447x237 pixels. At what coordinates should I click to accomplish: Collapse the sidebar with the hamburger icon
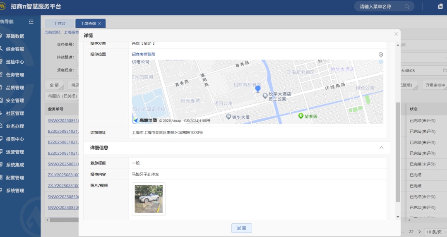click(x=31, y=22)
